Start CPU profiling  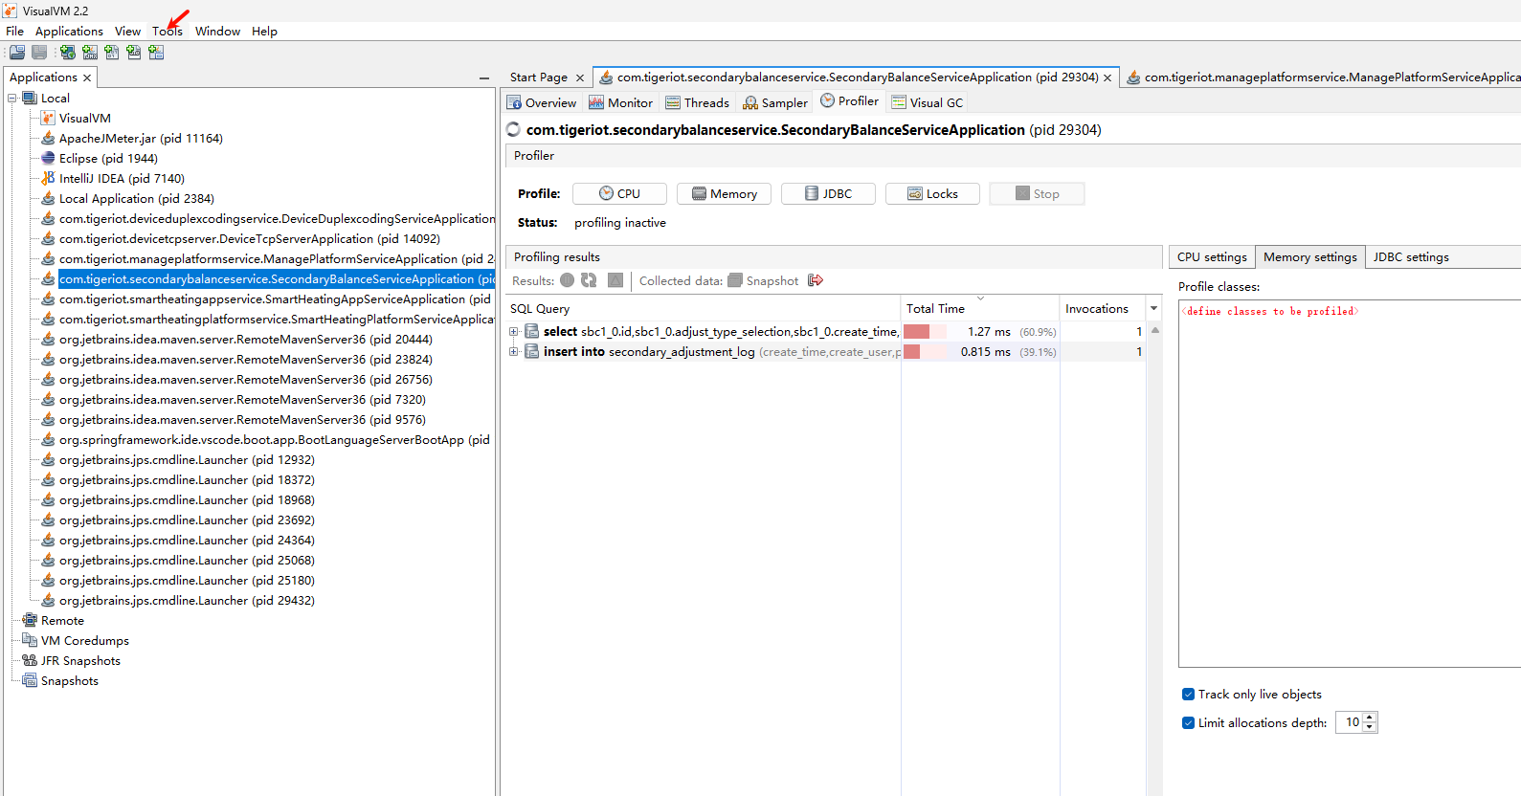click(x=619, y=193)
